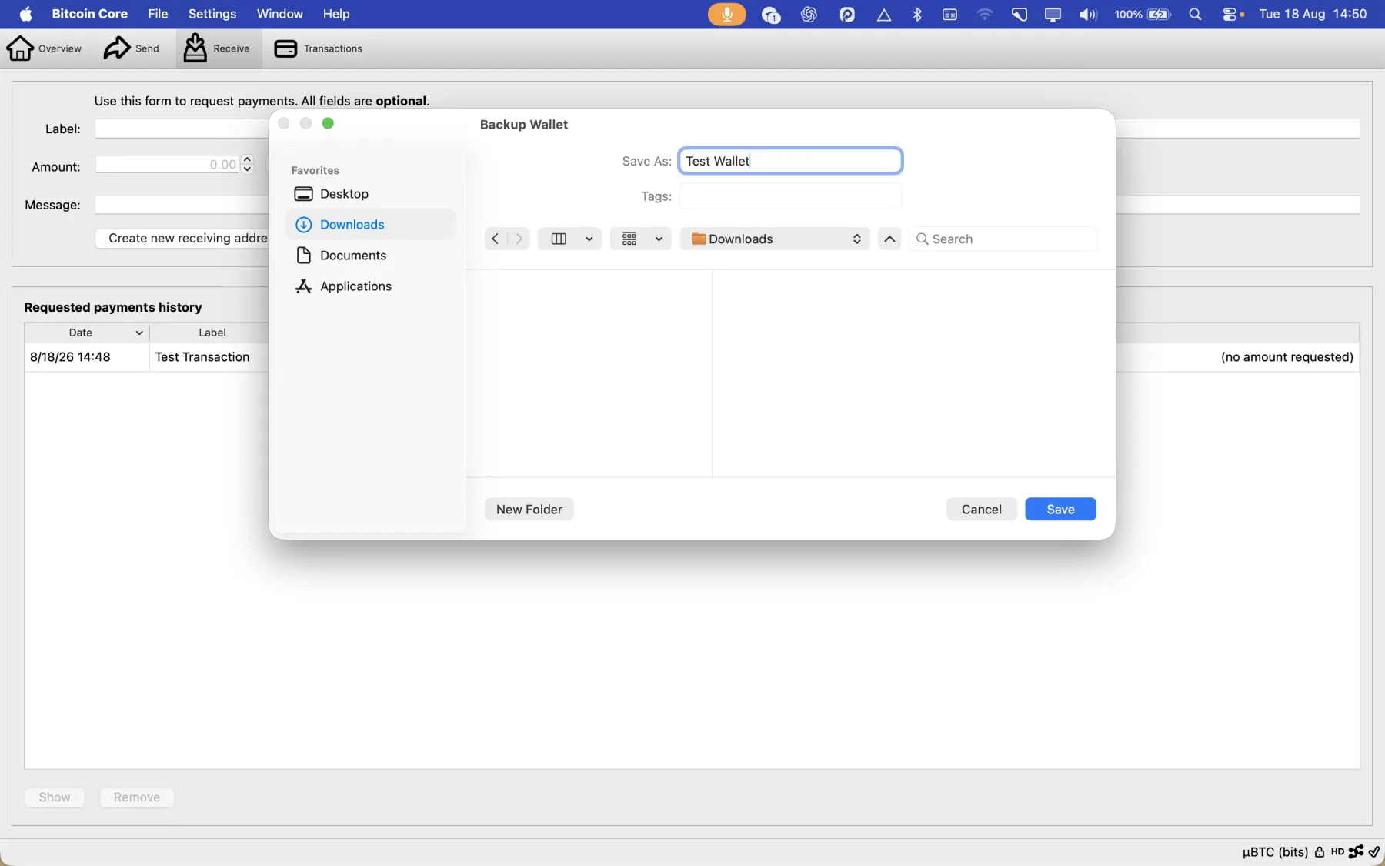This screenshot has width=1385, height=866.
Task: Open the Downloads location popup
Action: coord(775,239)
